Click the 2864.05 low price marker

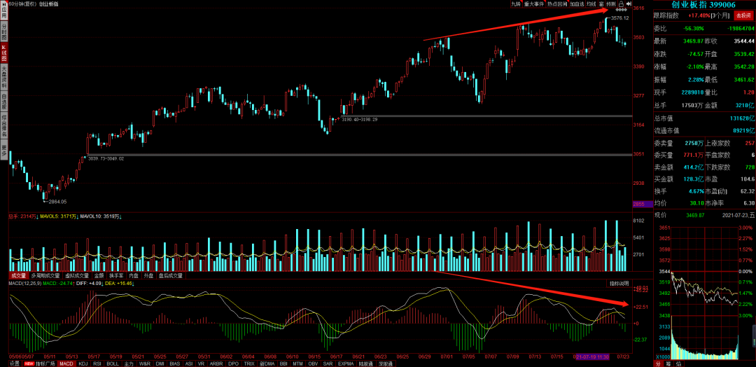pos(57,202)
